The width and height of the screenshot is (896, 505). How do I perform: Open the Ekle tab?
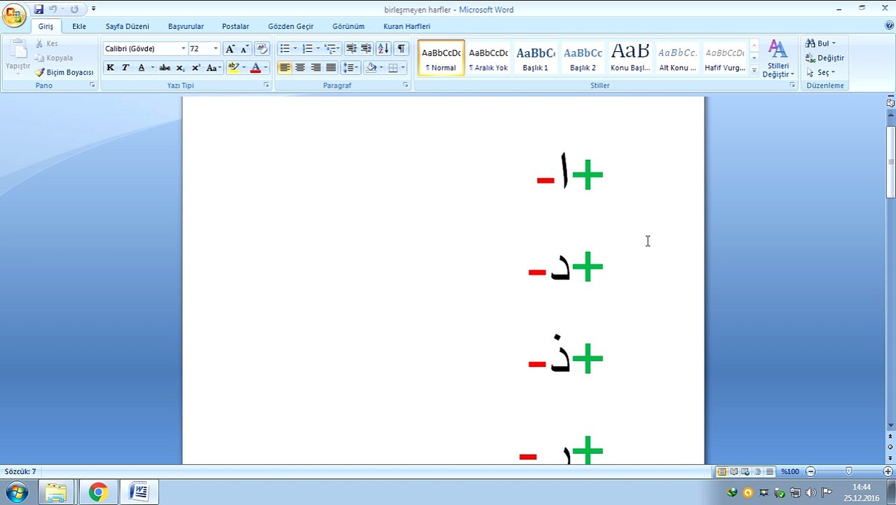tap(79, 26)
